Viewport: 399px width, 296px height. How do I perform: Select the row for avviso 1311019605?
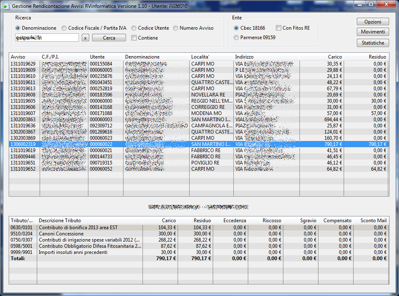[x=199, y=101]
